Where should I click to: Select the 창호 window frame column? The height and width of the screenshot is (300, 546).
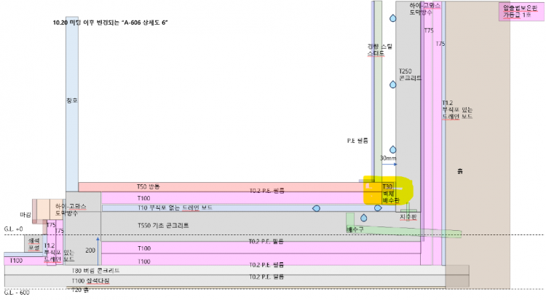[71, 102]
